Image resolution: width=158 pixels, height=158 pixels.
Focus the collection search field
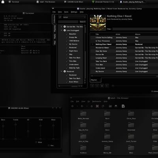coord(68,22)
